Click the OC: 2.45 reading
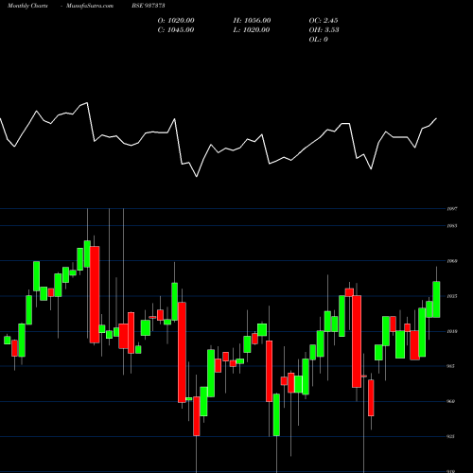 (x=324, y=20)
